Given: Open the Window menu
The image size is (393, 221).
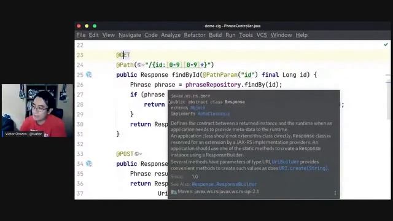Looking at the screenshot, I should (281, 35).
